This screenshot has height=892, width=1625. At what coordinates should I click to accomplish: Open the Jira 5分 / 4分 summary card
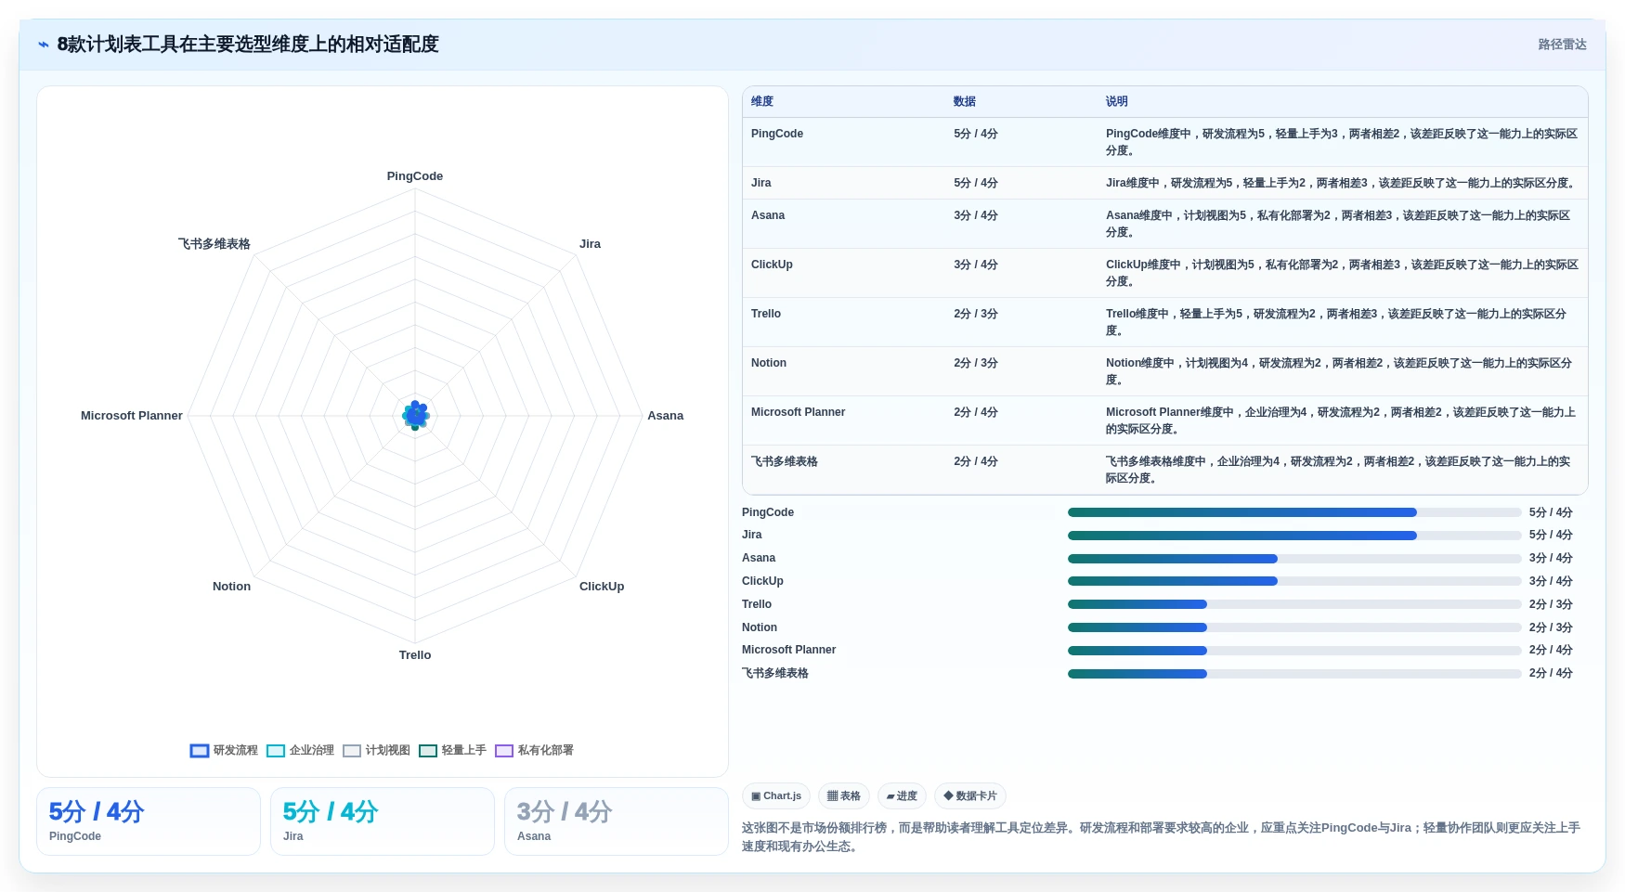383,821
